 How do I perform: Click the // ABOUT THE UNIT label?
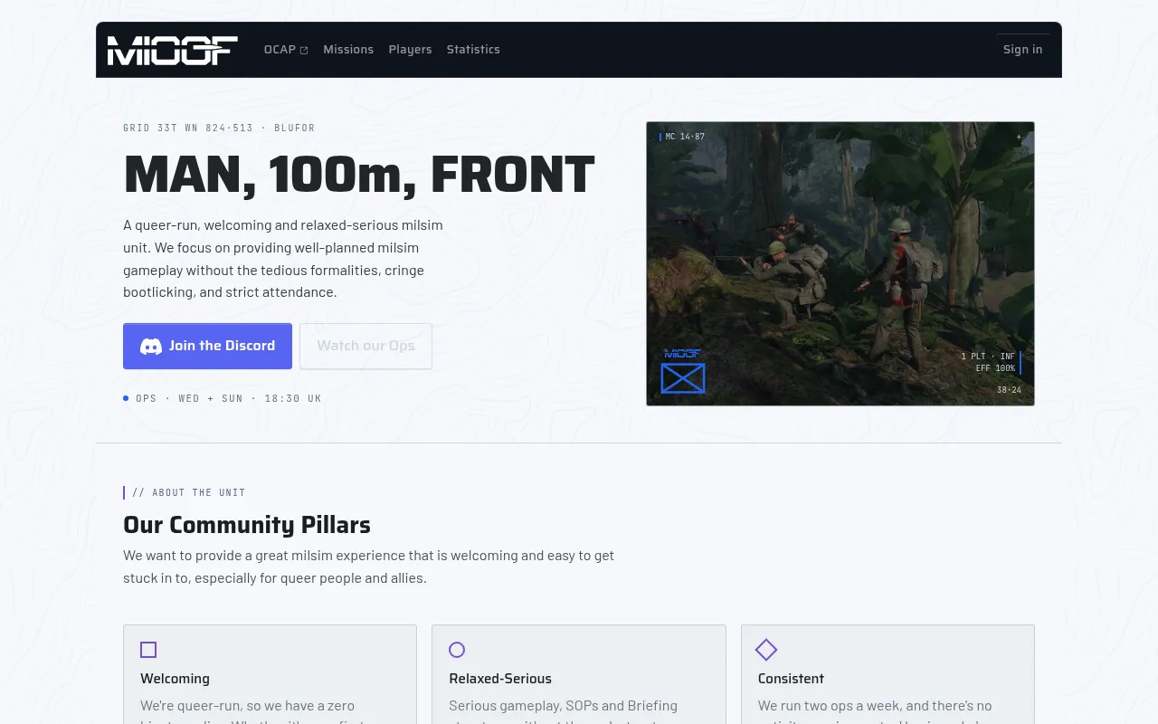(189, 493)
